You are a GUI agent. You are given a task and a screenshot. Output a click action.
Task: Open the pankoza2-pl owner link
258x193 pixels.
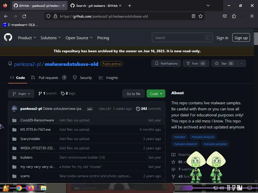coord(27,64)
